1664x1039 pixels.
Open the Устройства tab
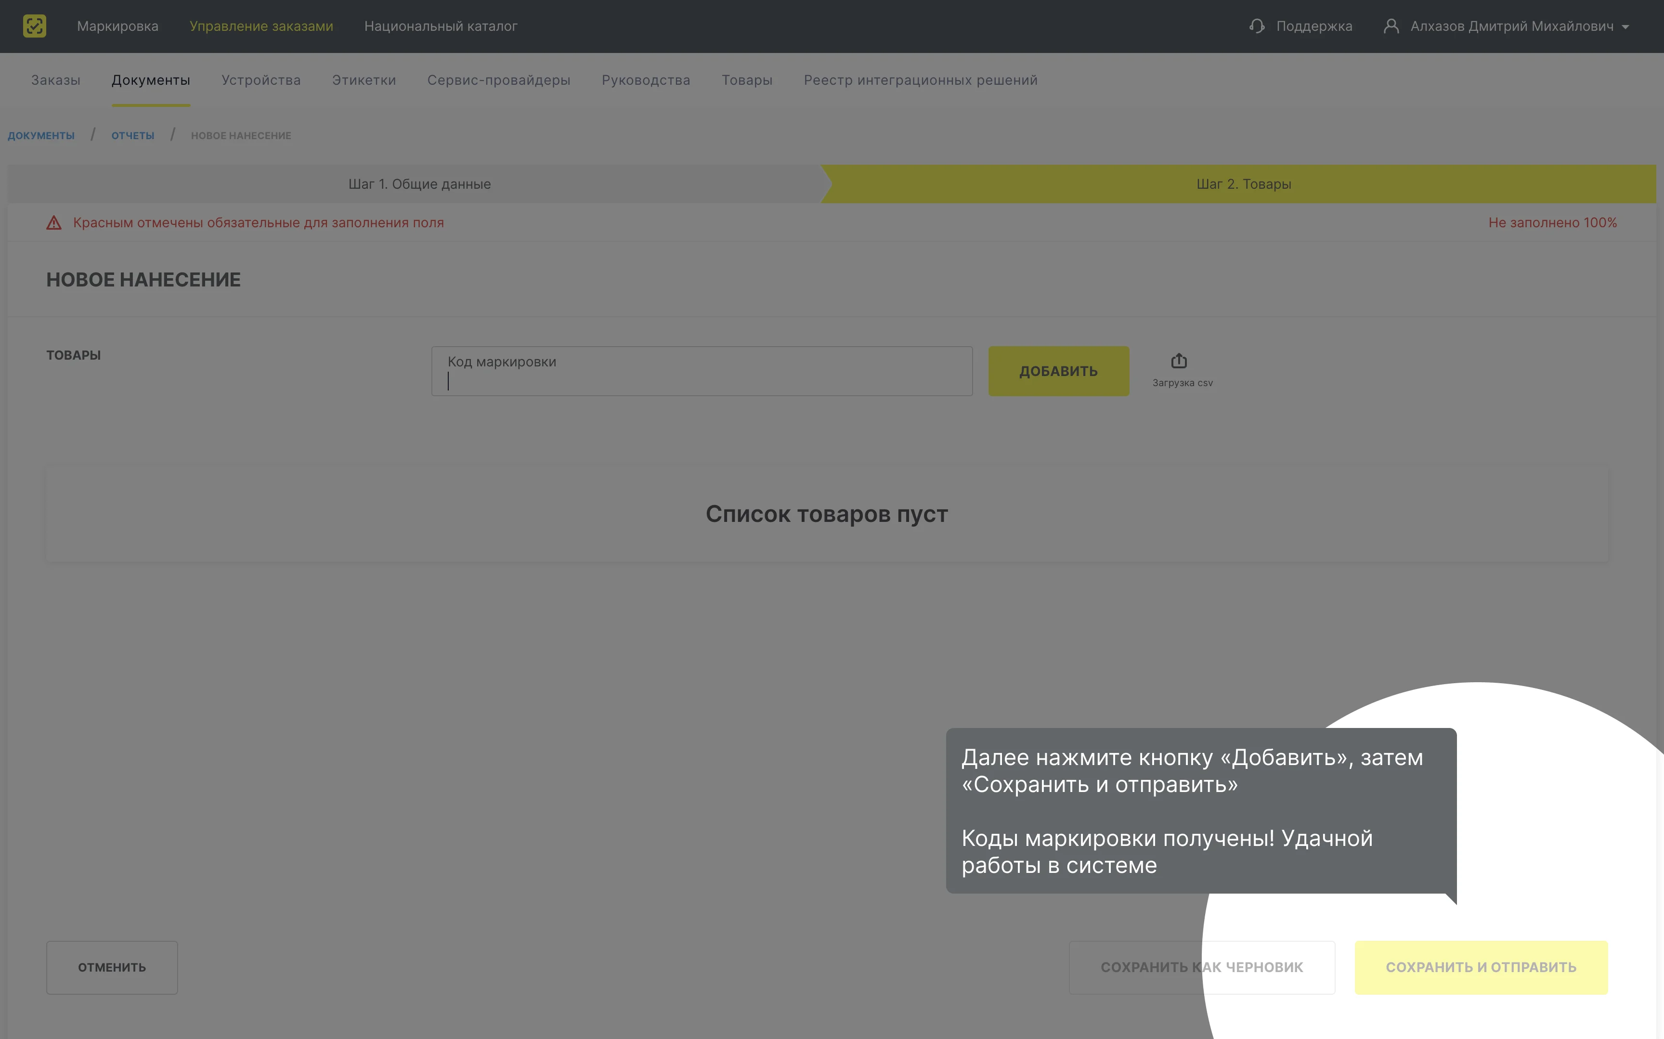(x=261, y=80)
